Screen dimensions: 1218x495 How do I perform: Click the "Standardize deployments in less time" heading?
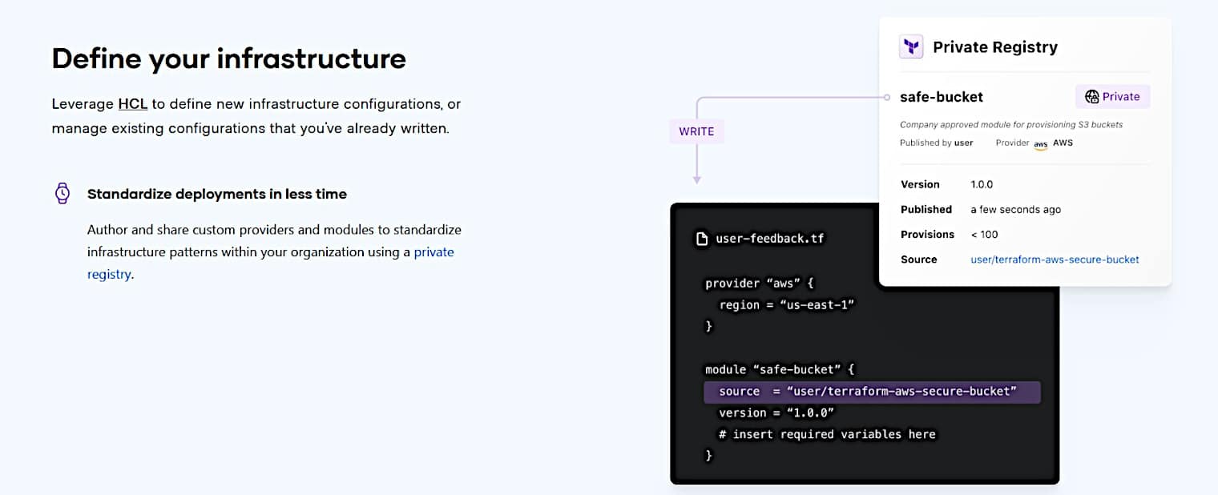tap(216, 194)
